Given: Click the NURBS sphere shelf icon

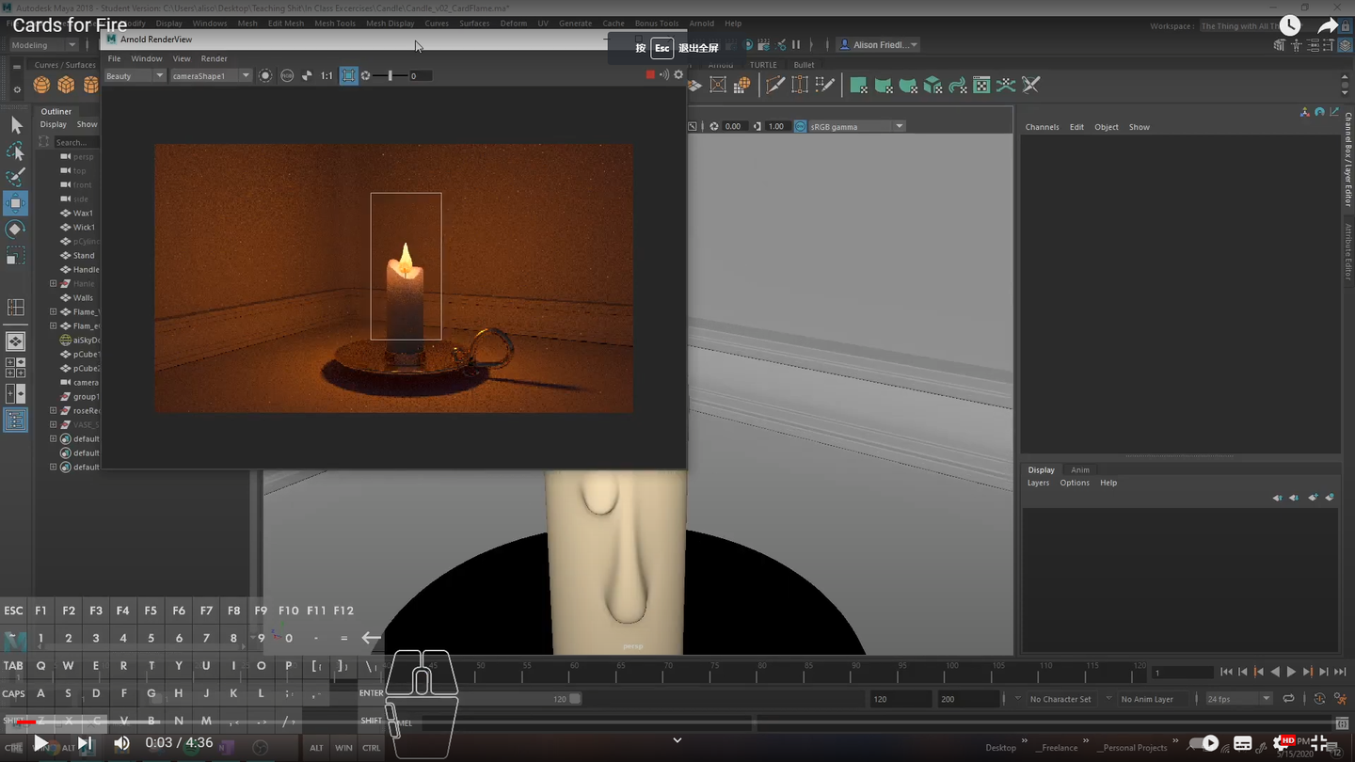Looking at the screenshot, I should point(41,86).
